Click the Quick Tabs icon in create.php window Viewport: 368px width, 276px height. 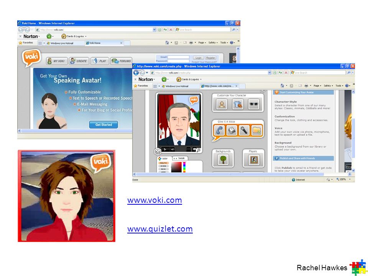coord(155,86)
